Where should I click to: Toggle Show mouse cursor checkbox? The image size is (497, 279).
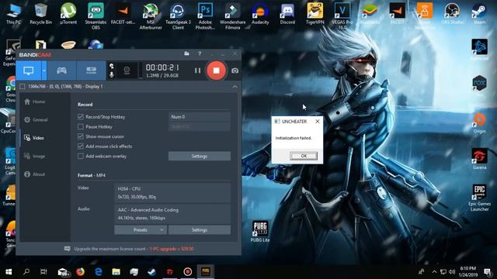click(x=81, y=136)
